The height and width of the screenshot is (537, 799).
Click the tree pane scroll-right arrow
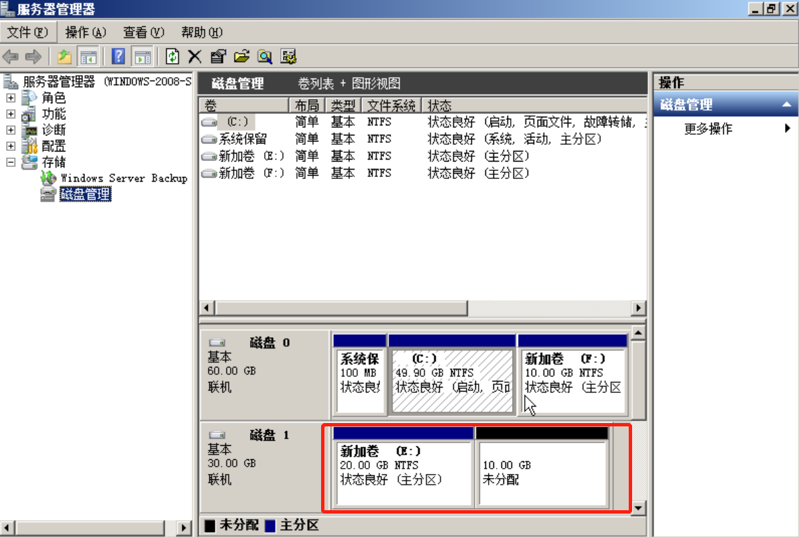click(x=184, y=528)
